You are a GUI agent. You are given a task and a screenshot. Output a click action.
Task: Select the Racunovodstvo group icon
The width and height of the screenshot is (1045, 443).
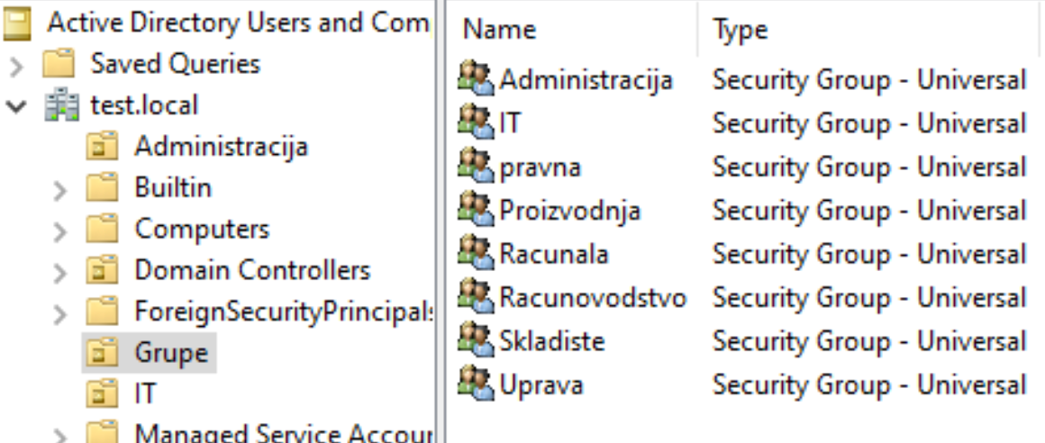(x=476, y=297)
